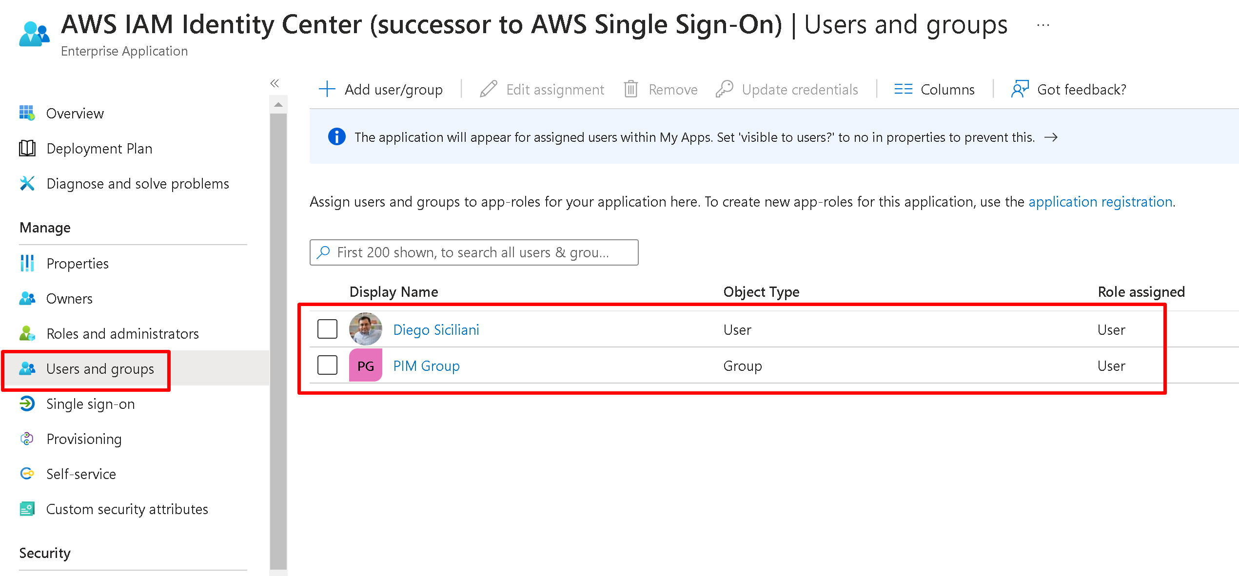Click the Diagnose and solve problems wrench icon

27,183
